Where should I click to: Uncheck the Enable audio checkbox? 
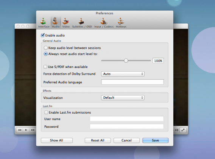[x=43, y=35]
